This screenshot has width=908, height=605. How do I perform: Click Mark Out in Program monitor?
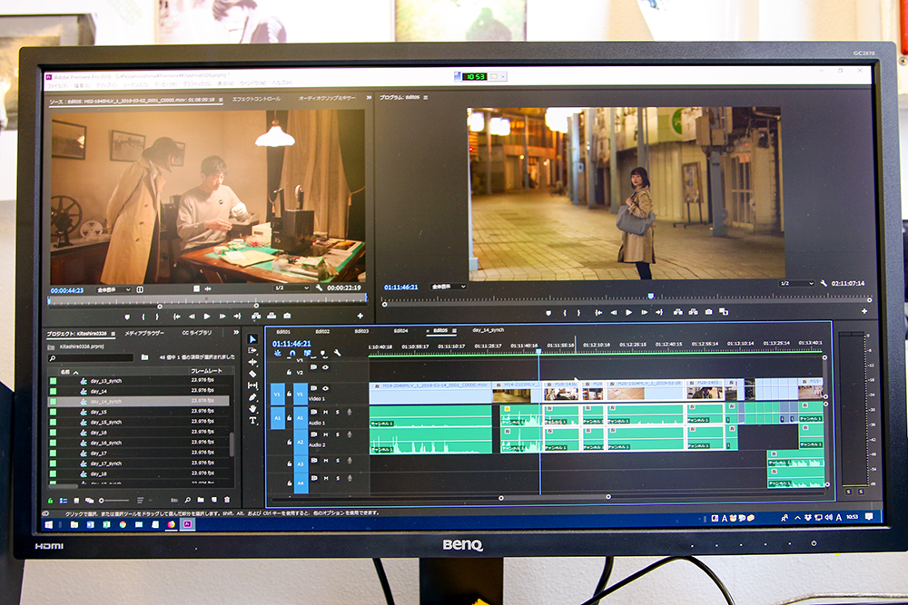(578, 313)
